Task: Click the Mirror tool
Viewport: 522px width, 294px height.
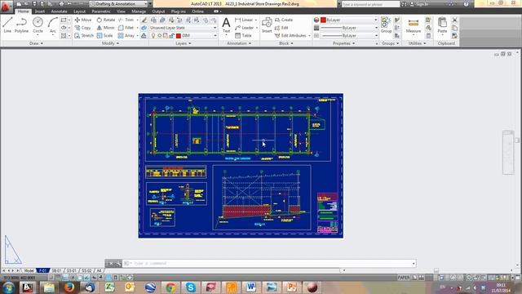Action: click(105, 28)
